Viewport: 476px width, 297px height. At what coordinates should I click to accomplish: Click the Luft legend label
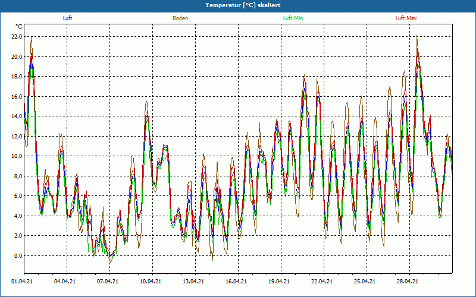[67, 18]
